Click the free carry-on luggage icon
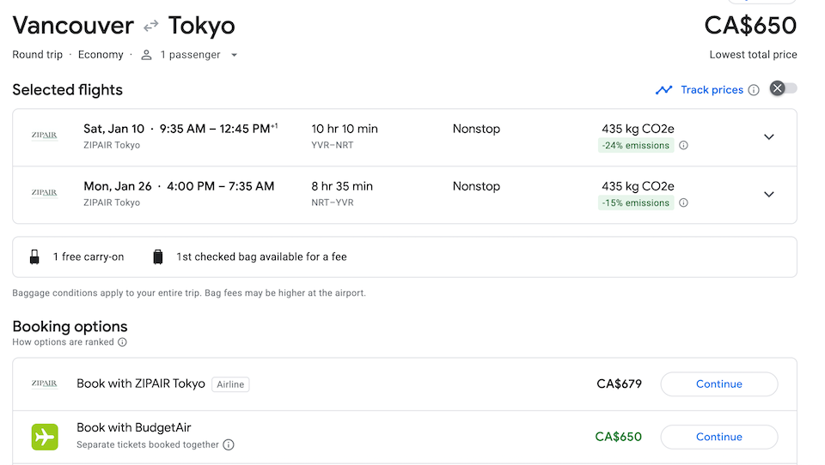Screen dimensions: 825x465 click(x=35, y=257)
